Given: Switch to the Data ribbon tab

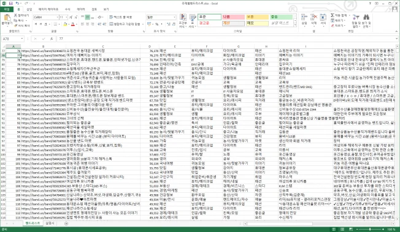Looking at the screenshot, I should (x=81, y=9).
